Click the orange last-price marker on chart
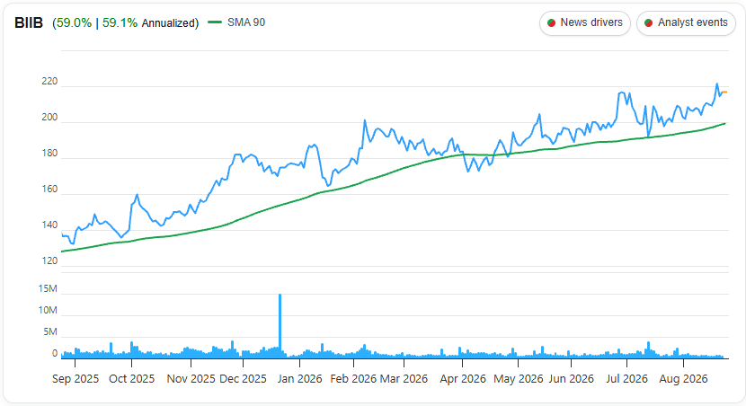Image resolution: width=746 pixels, height=406 pixels. (724, 93)
